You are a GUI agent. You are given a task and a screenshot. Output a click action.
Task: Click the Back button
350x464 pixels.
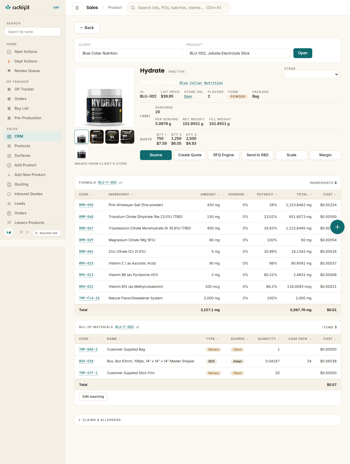[x=87, y=28]
